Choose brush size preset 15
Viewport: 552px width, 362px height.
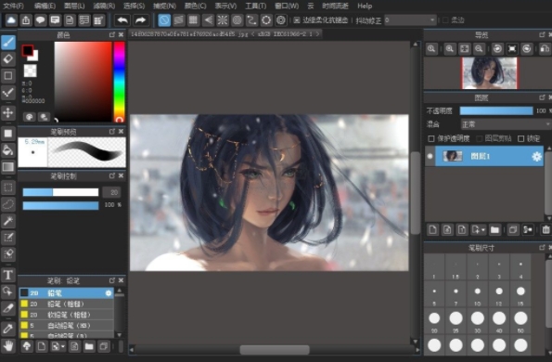pyautogui.click(x=520, y=294)
